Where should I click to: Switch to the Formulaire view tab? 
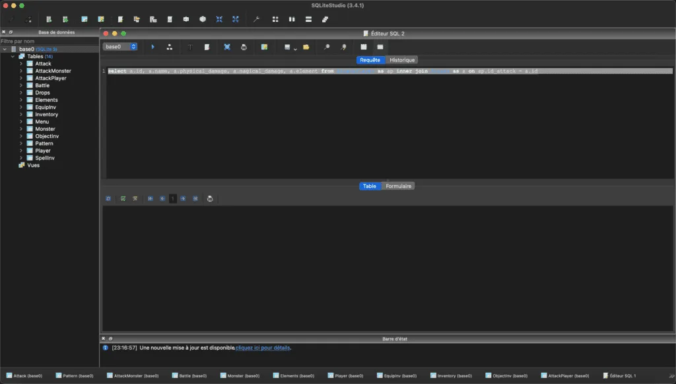coord(398,186)
